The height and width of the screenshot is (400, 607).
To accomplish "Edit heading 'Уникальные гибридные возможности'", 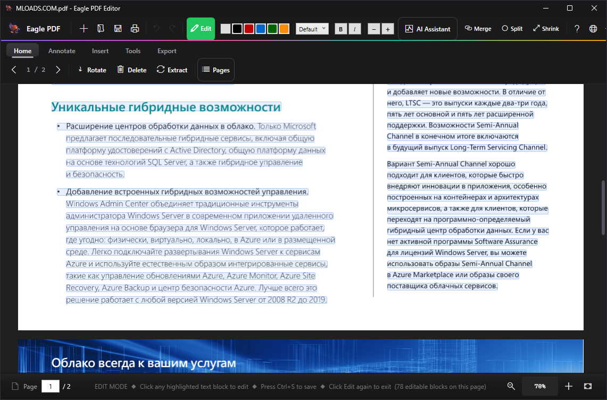I will pyautogui.click(x=167, y=107).
